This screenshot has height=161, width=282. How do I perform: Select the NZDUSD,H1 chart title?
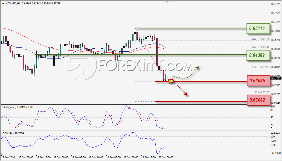tap(13, 3)
